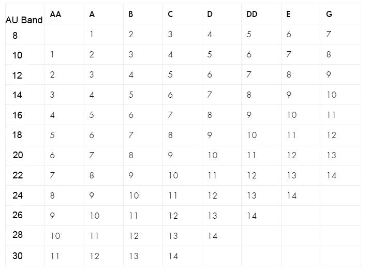Click the empty AA cell in band 8

(64, 34)
